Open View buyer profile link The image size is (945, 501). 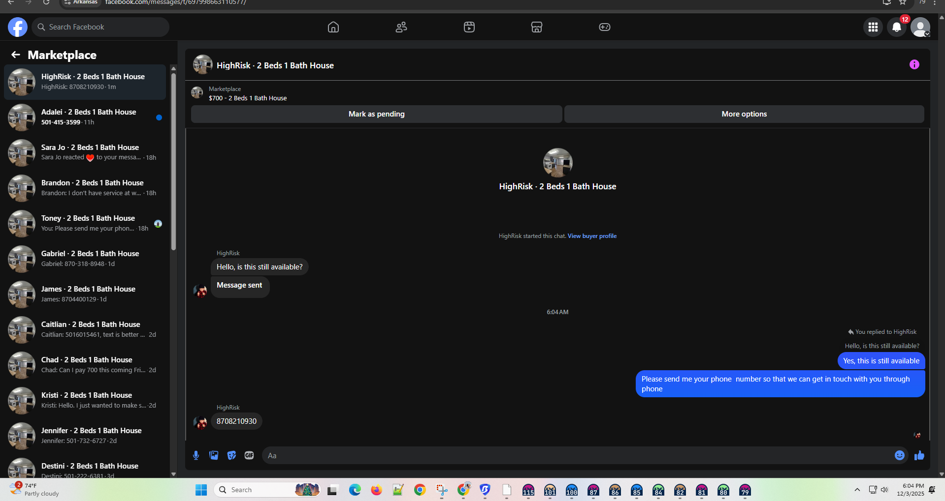[592, 236]
